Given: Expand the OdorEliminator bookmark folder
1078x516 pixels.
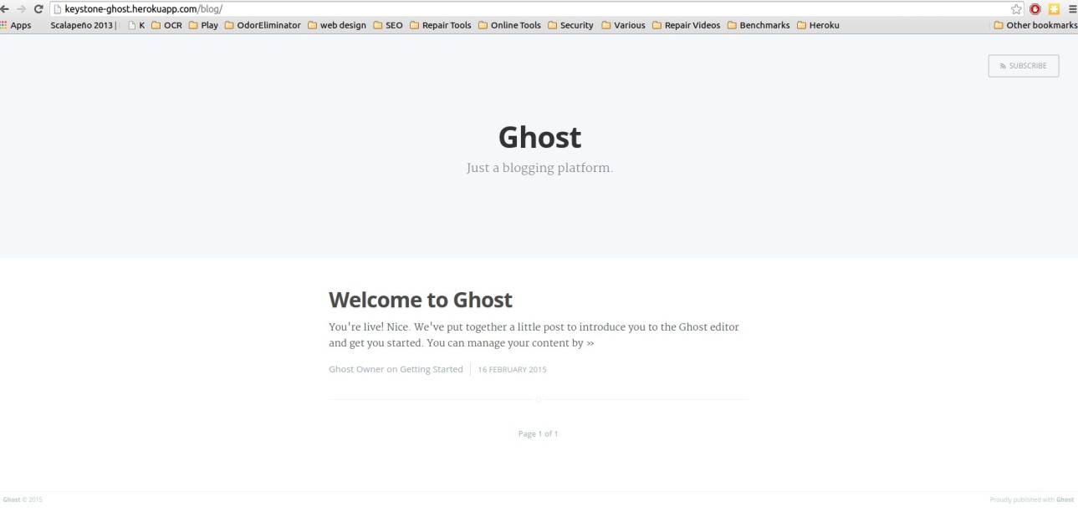Looking at the screenshot, I should (x=263, y=25).
